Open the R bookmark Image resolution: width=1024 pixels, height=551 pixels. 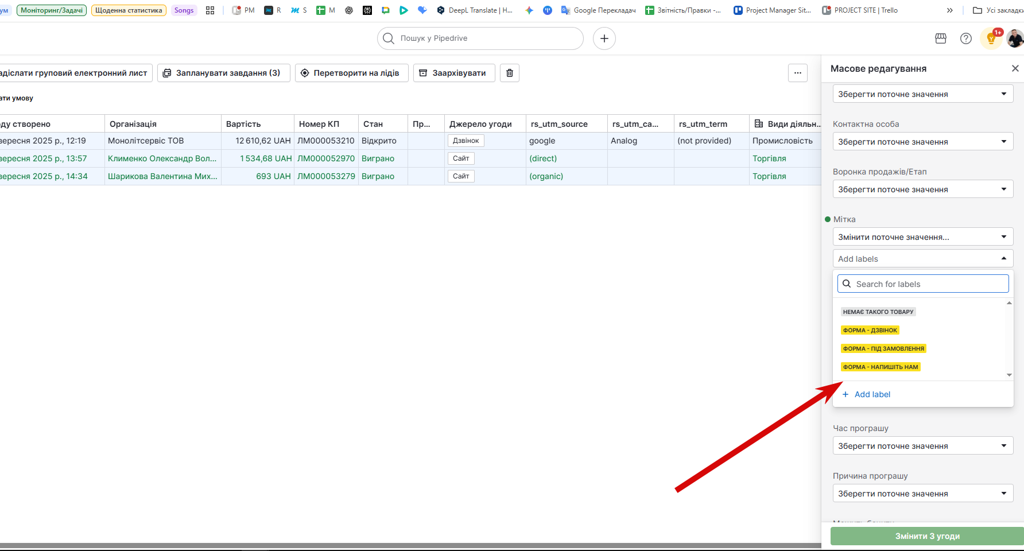(273, 10)
